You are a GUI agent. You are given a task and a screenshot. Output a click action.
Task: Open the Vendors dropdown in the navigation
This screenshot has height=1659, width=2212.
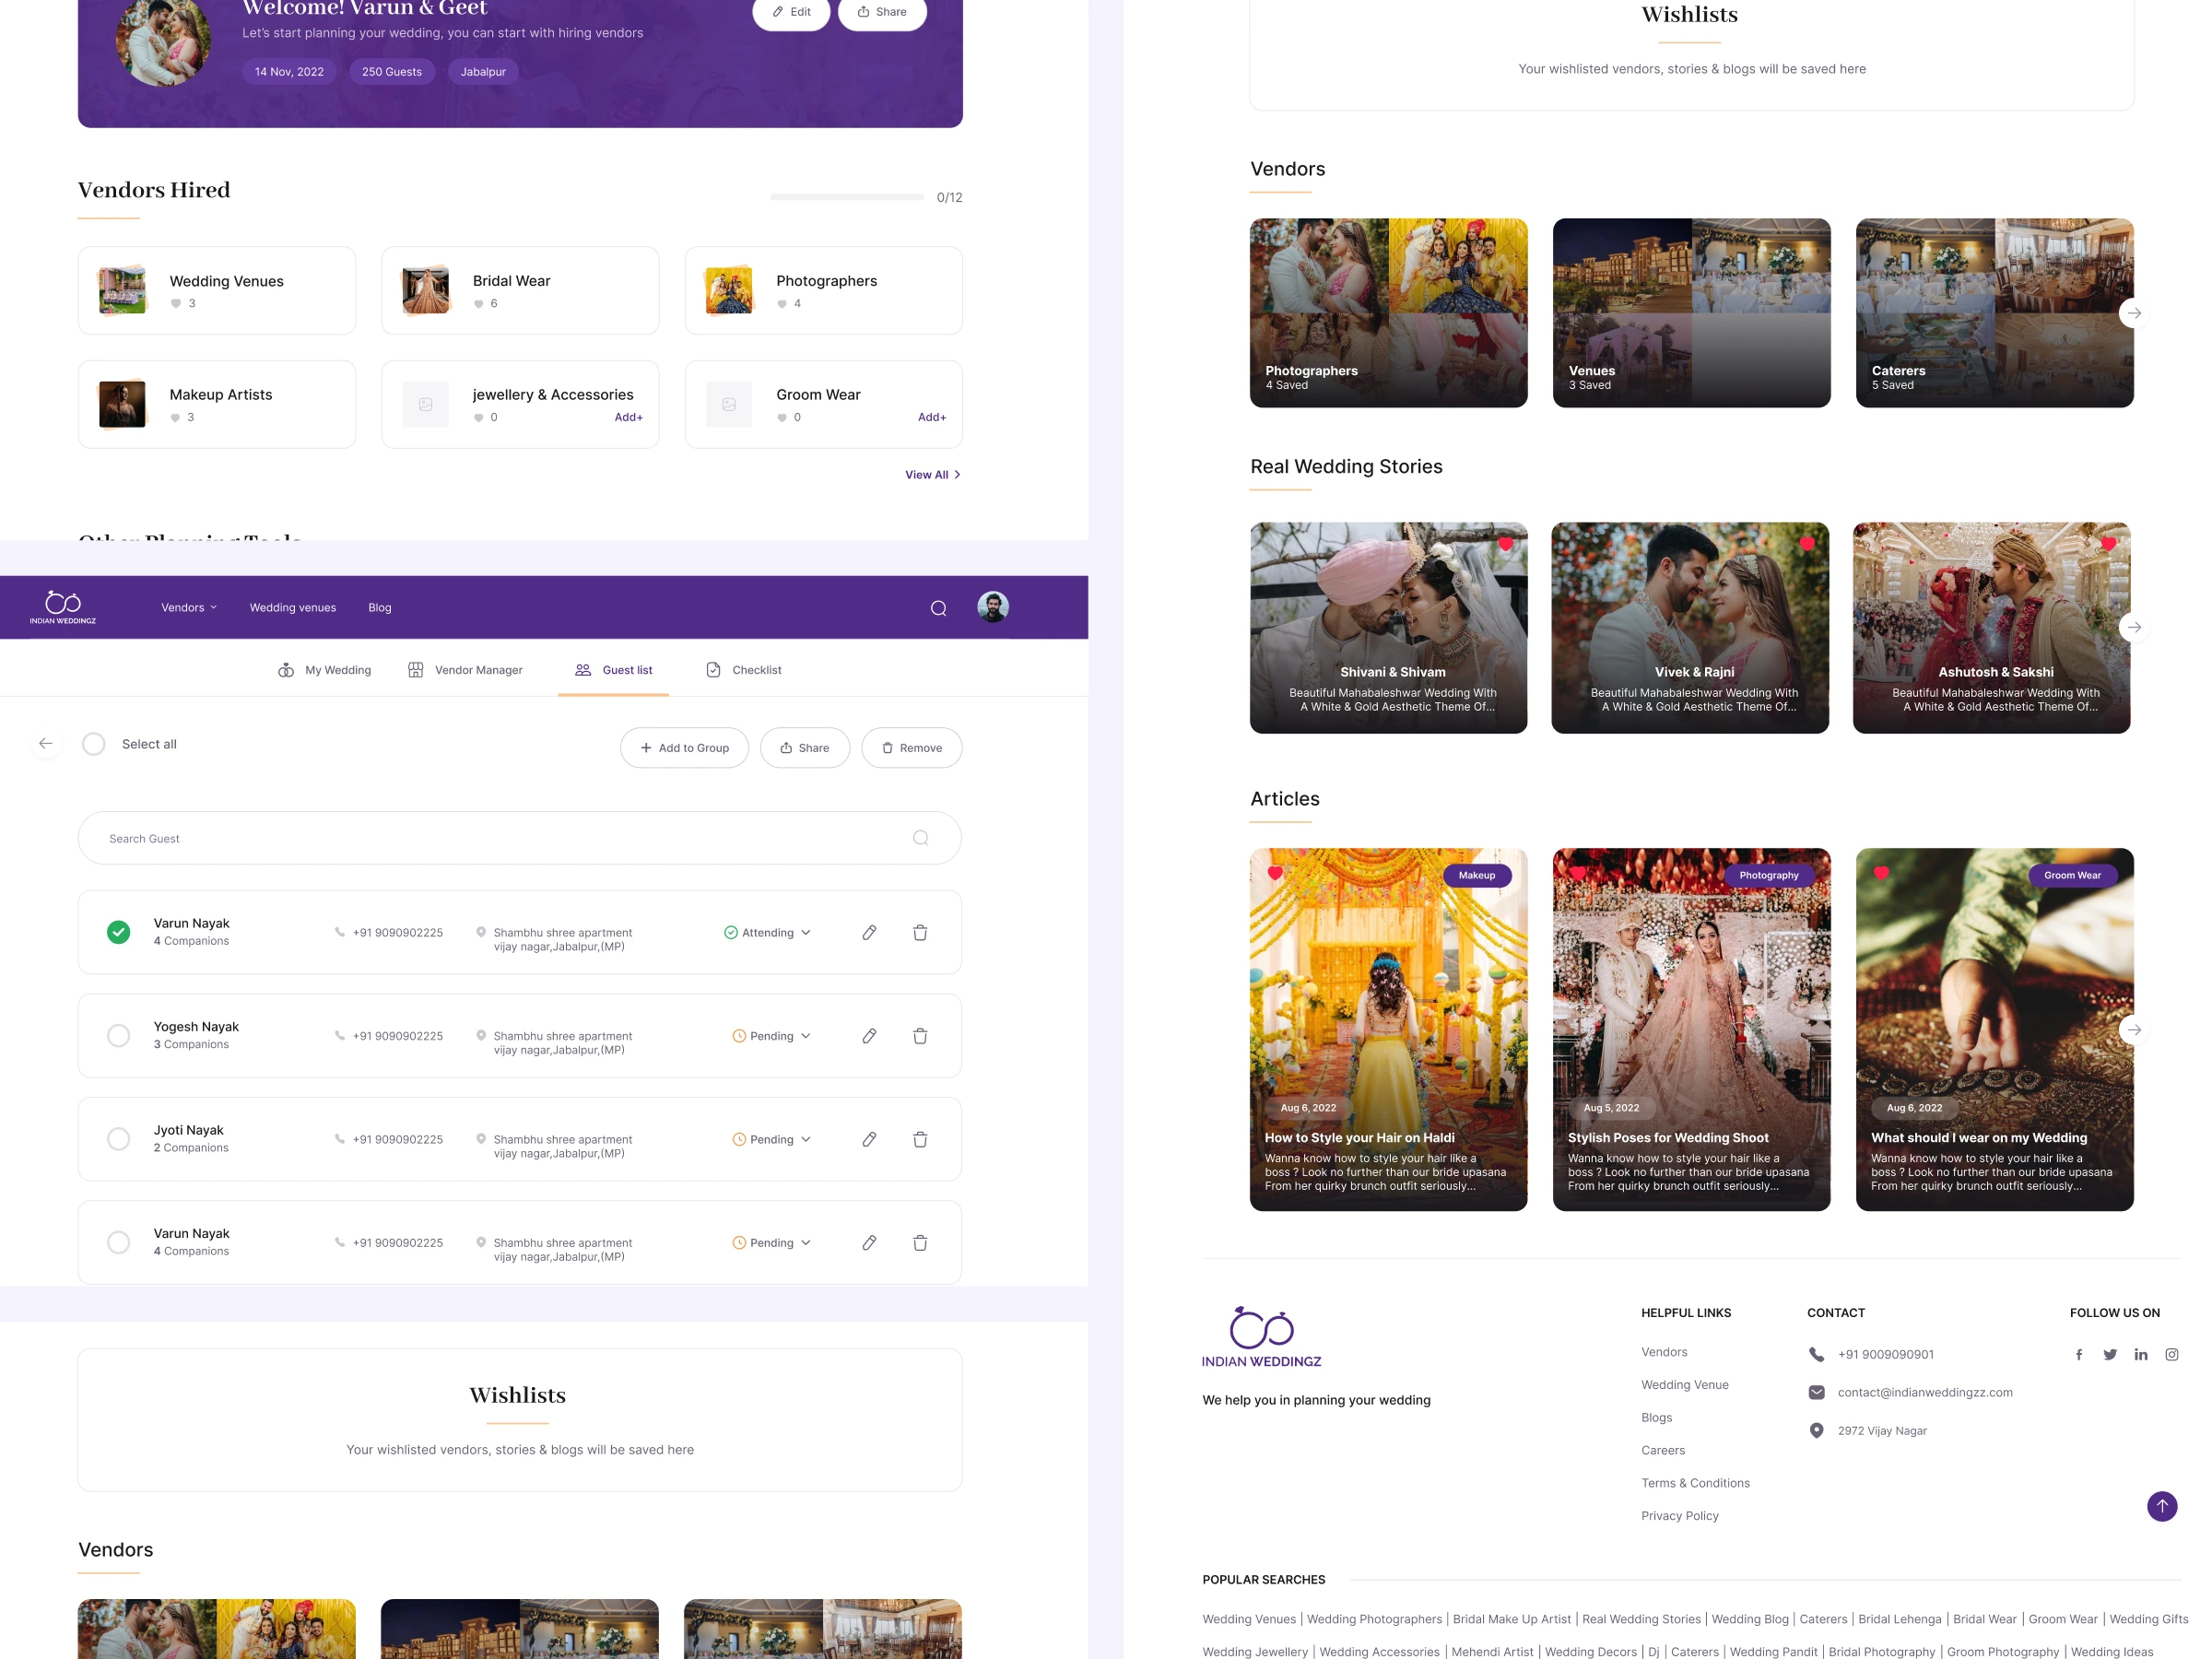(188, 607)
